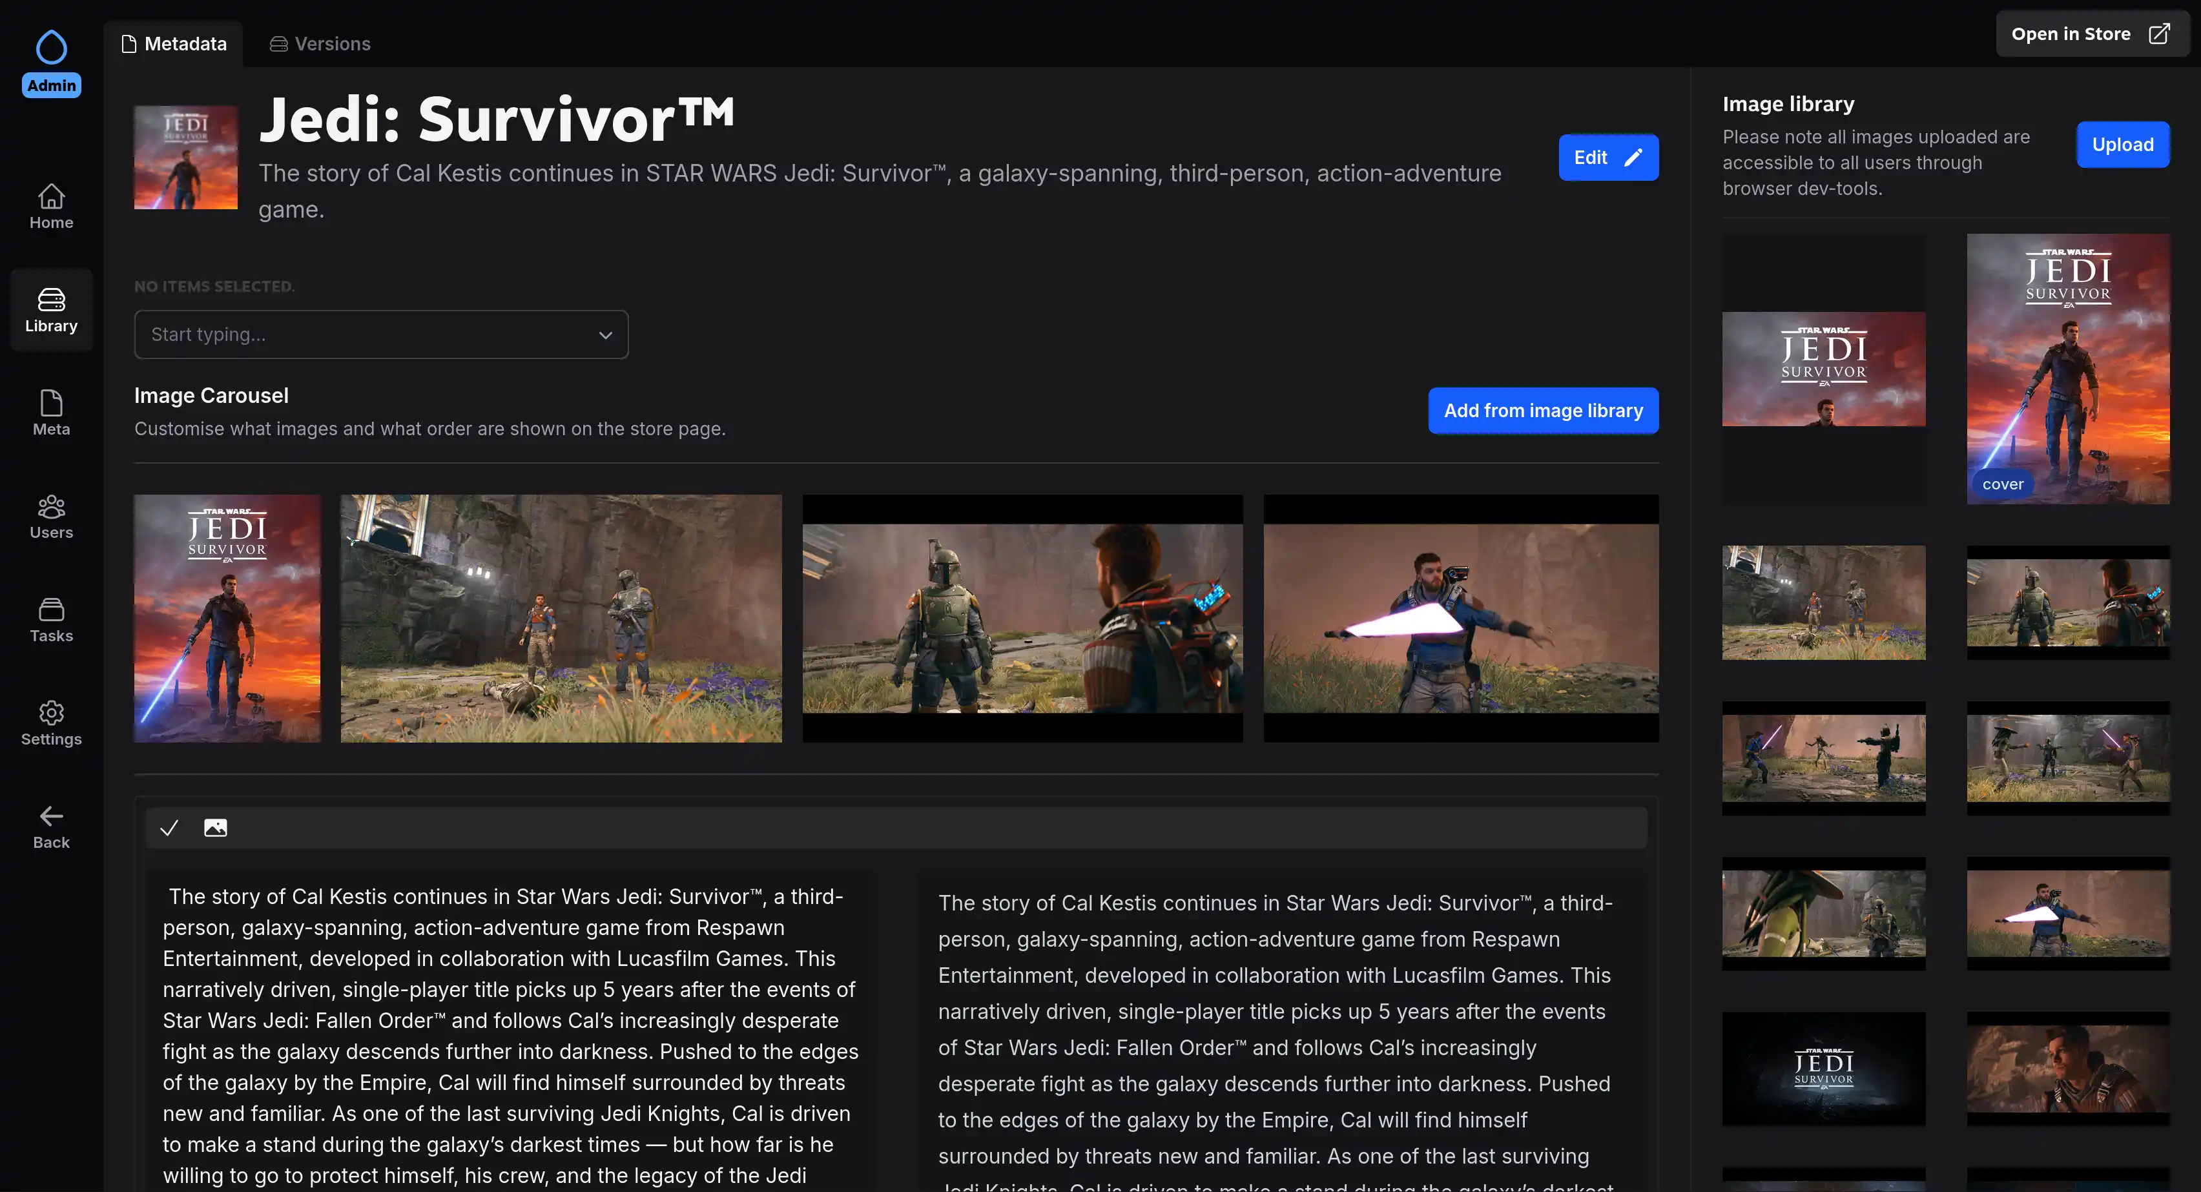Click Add from image library button
The height and width of the screenshot is (1192, 2201).
click(1543, 410)
